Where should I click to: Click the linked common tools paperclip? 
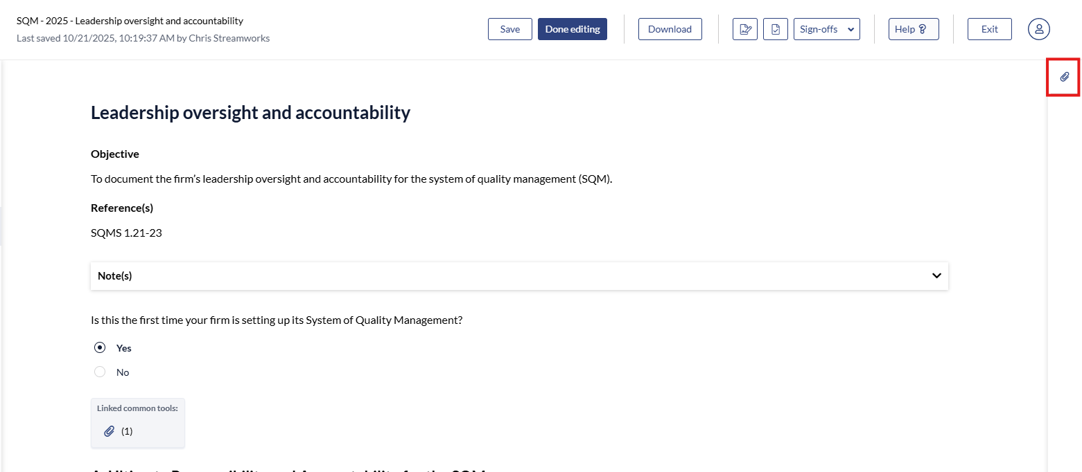click(109, 431)
